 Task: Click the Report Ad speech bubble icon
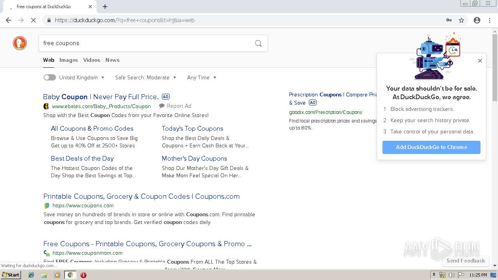162,106
